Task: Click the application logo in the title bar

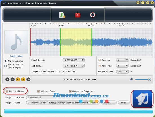Action: pyautogui.click(x=5, y=3)
